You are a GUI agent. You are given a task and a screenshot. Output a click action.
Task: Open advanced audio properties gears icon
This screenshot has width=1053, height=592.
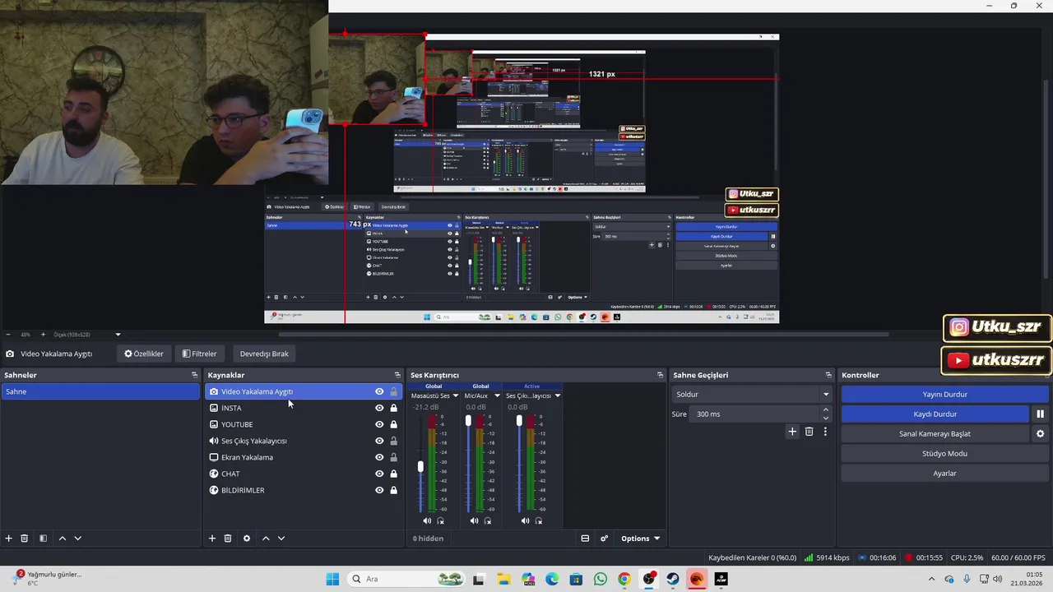[x=604, y=539]
